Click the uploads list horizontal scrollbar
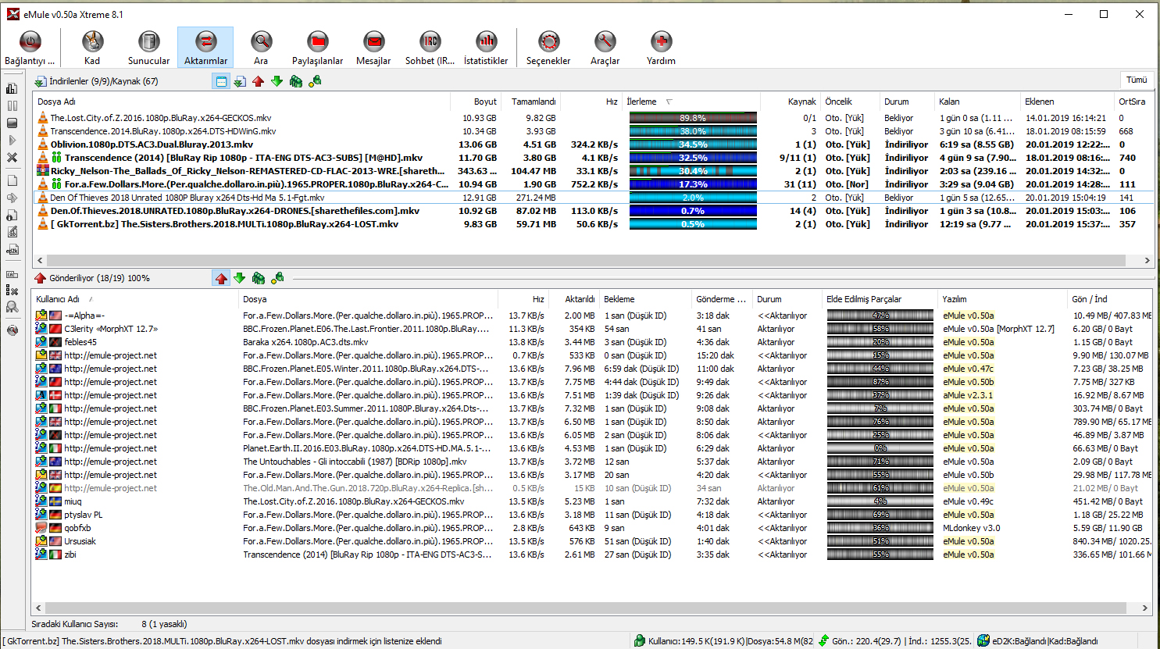The height and width of the screenshot is (649, 1160). point(592,607)
